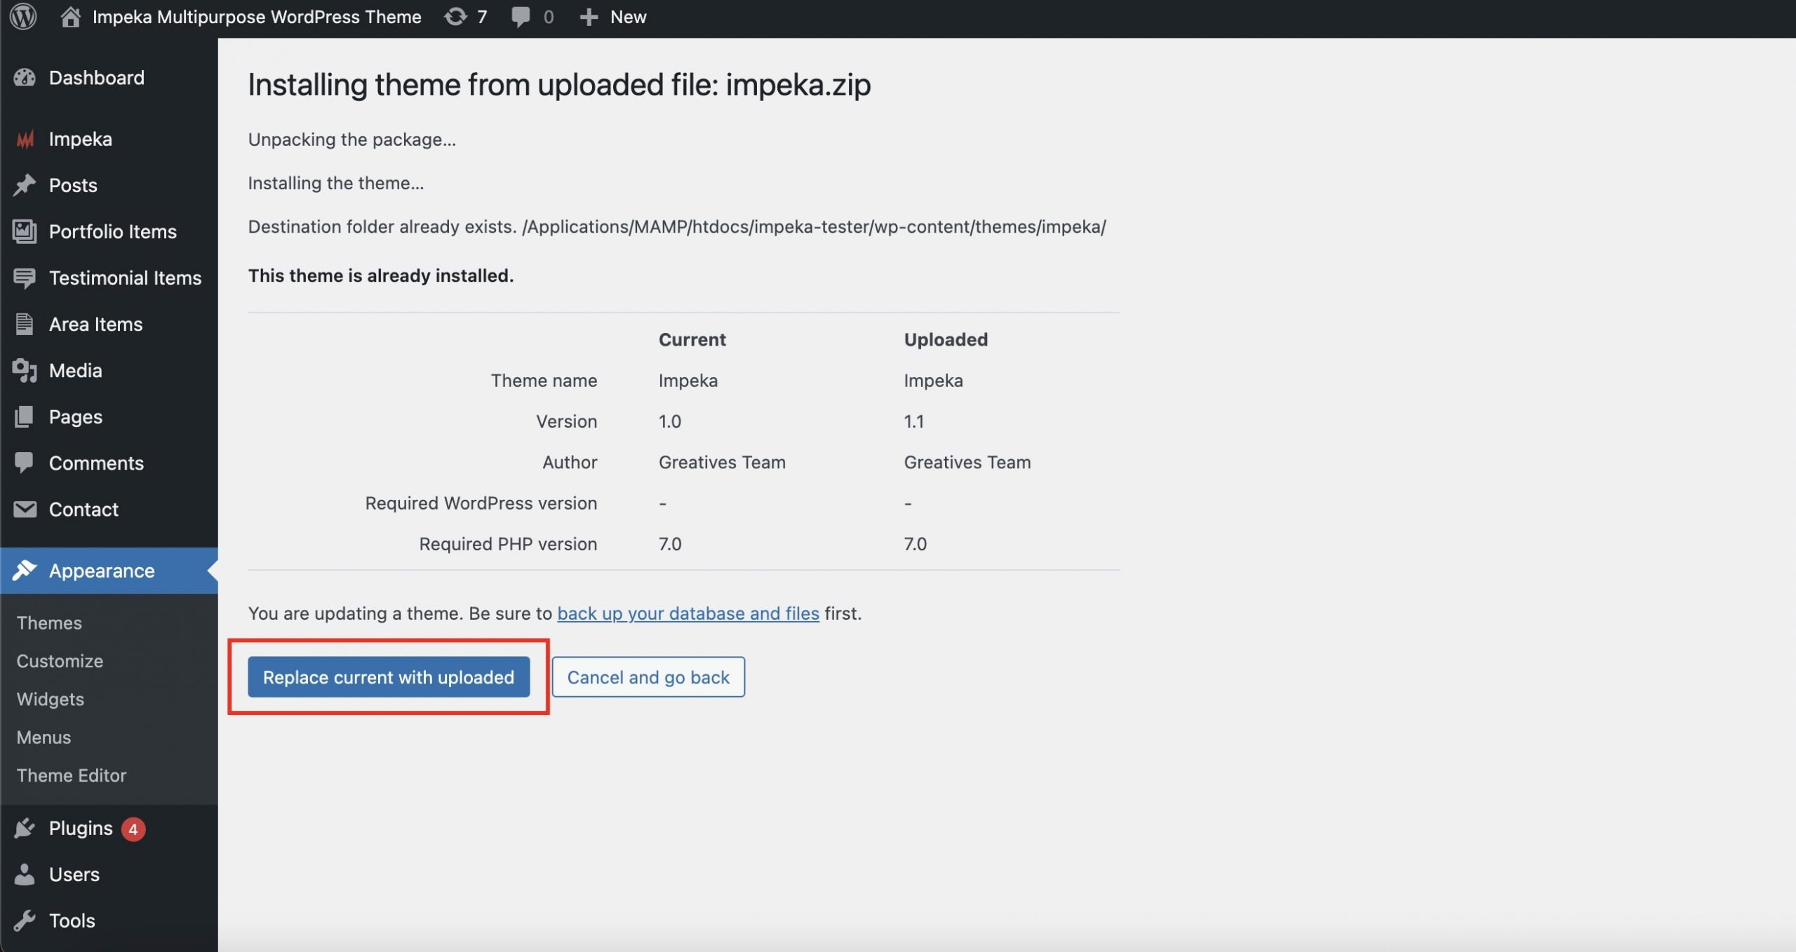Open the back up your database and files link
Image resolution: width=1796 pixels, height=952 pixels.
point(688,613)
